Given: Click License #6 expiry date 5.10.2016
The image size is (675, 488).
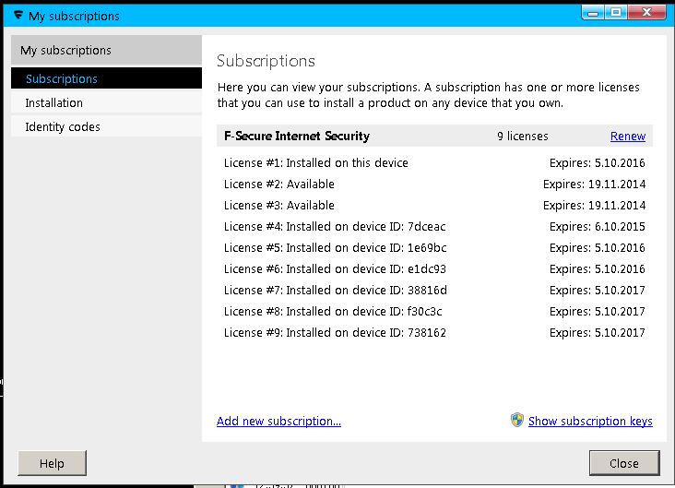Looking at the screenshot, I should [x=598, y=268].
